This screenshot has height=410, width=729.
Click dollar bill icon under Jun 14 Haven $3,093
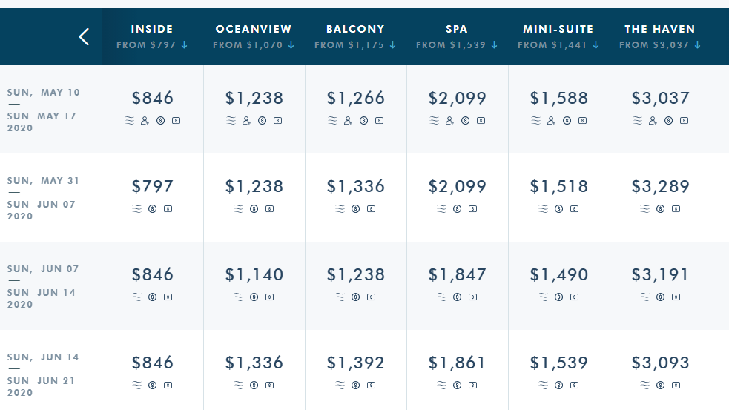point(676,385)
